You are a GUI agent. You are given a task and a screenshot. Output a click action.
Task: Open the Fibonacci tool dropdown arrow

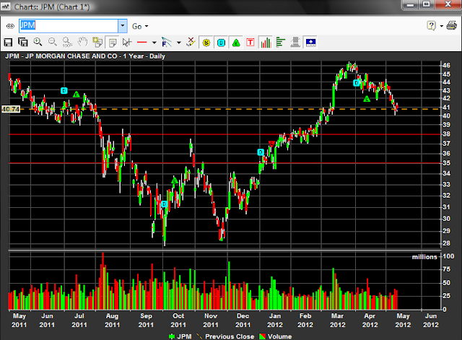(x=178, y=43)
